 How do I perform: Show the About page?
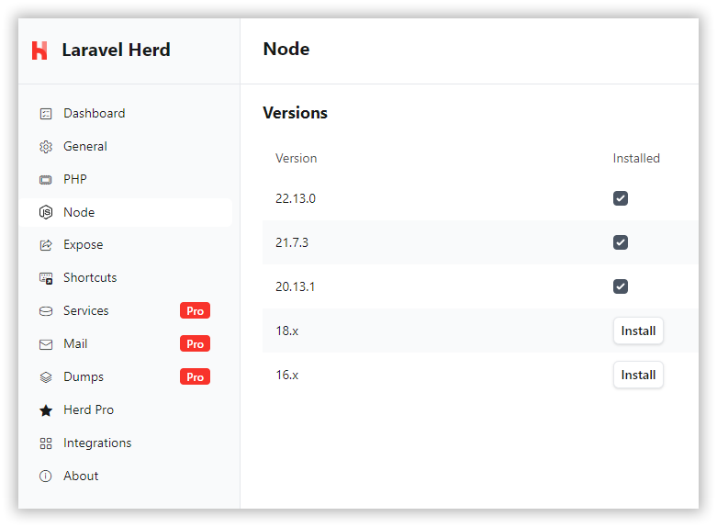click(126, 477)
